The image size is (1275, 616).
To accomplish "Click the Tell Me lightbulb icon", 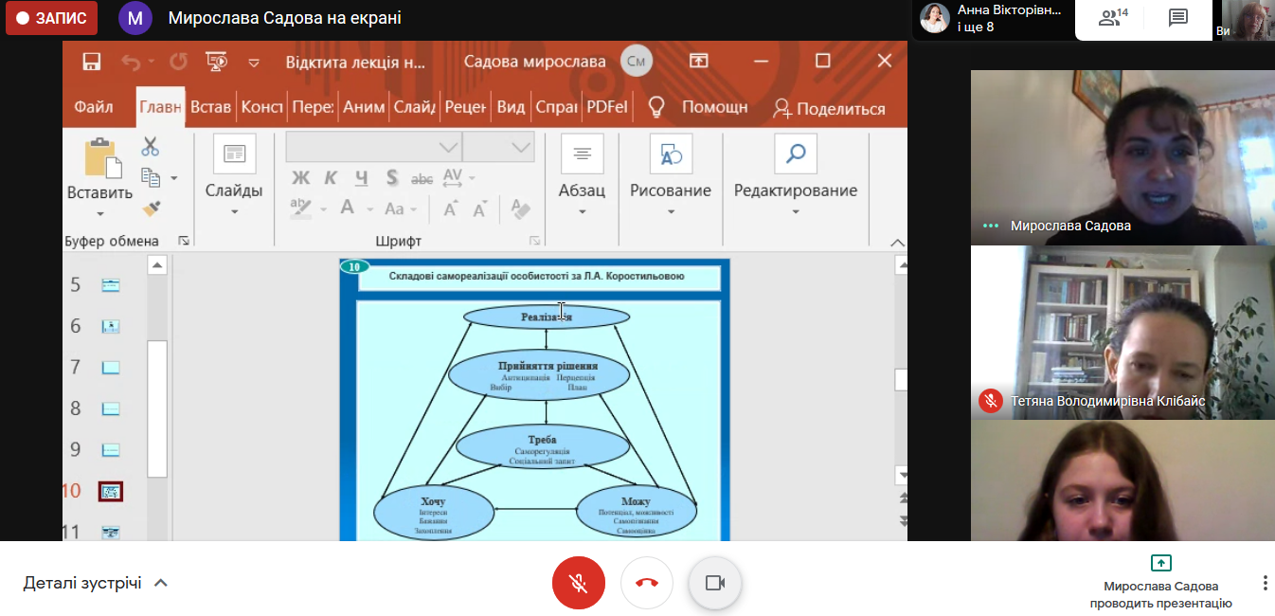I will [x=655, y=107].
